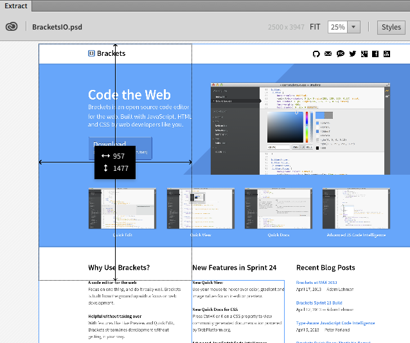Click the BracketsIO.psd file name

click(x=57, y=27)
